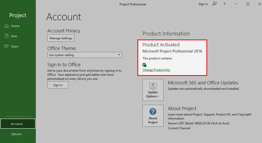262x143 pixels.
Task: Maximize the Project Professional window
Action: point(248,4)
